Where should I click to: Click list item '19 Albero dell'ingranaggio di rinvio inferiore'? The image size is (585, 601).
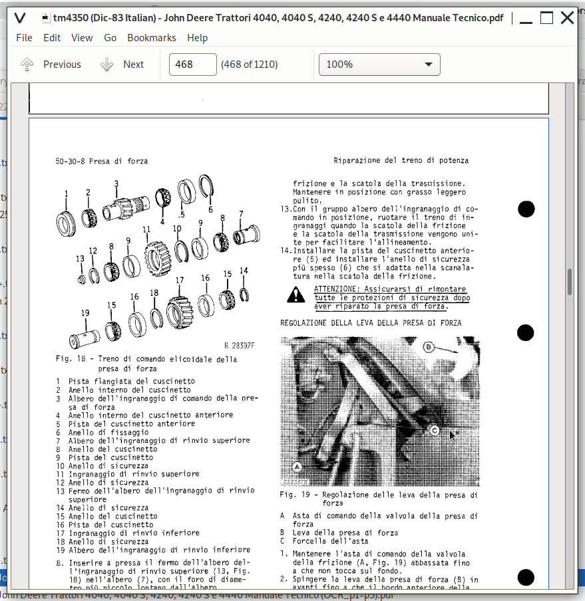153,550
